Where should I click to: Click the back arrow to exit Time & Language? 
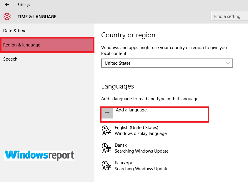pyautogui.click(x=6, y=5)
